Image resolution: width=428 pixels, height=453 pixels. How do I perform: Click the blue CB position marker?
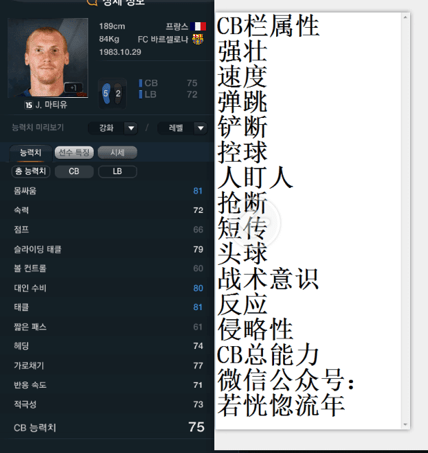140,83
